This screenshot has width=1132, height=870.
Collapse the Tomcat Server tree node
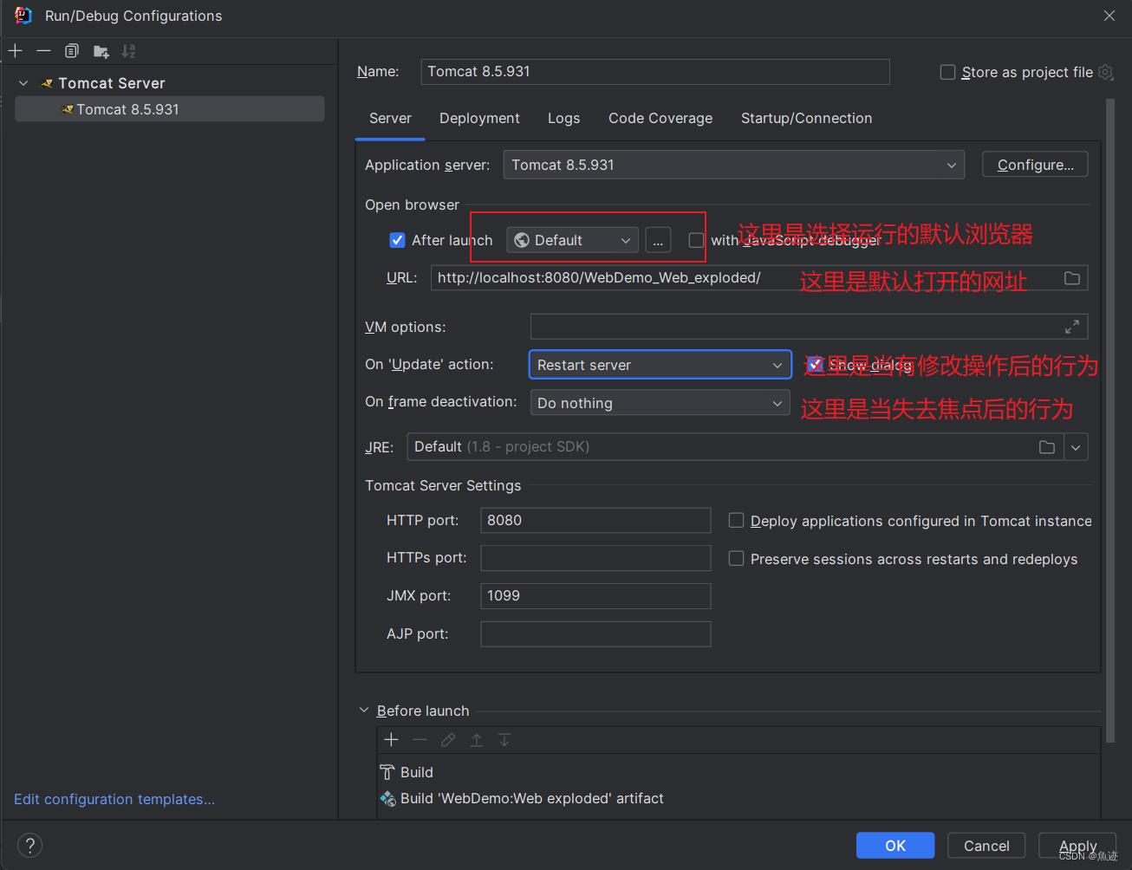tap(23, 83)
